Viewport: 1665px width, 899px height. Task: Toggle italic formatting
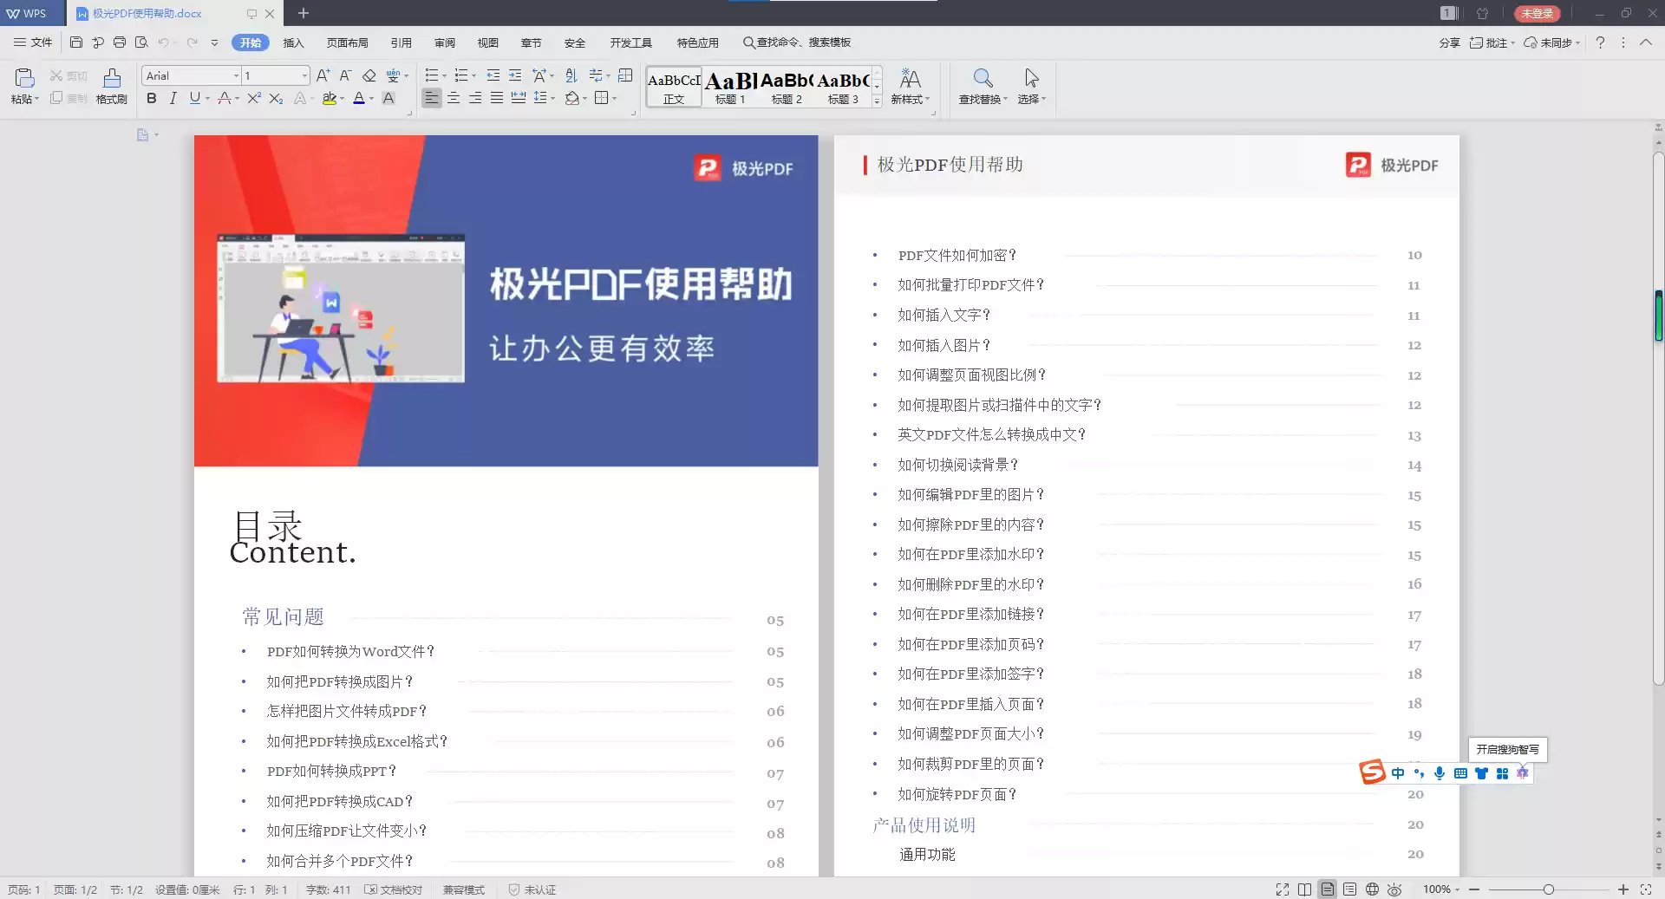pyautogui.click(x=173, y=99)
